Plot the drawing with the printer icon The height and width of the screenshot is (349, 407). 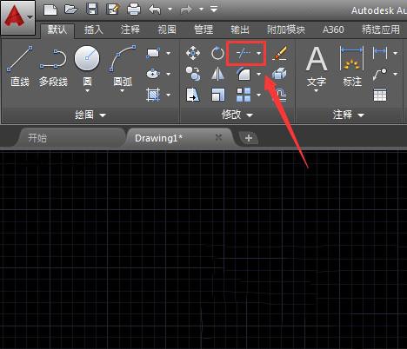tap(134, 10)
